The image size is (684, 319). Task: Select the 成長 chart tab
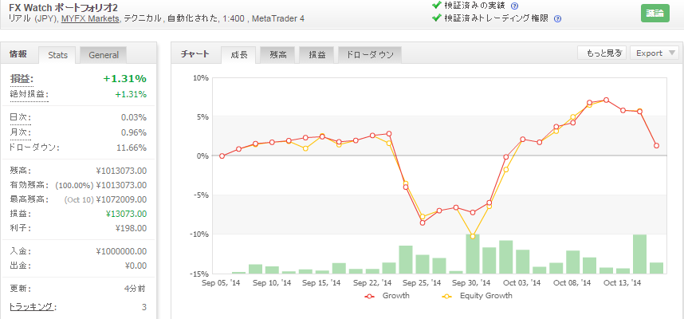[x=238, y=55]
